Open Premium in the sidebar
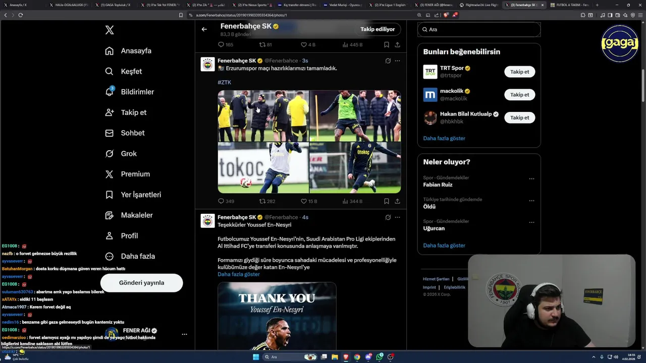646x363 pixels. pos(127,174)
